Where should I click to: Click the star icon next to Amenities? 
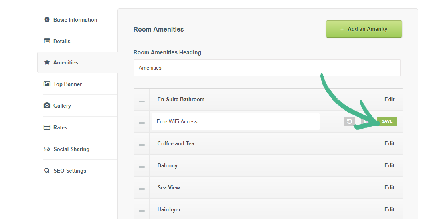[x=47, y=62]
